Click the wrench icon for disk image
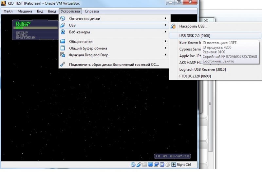The width and height of the screenshot is (262, 172). coord(63,65)
